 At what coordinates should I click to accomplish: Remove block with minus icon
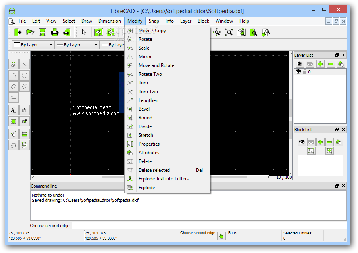pyautogui.click(x=329, y=142)
